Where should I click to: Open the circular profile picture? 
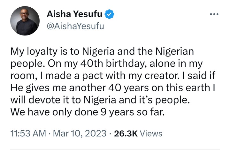[25, 21]
